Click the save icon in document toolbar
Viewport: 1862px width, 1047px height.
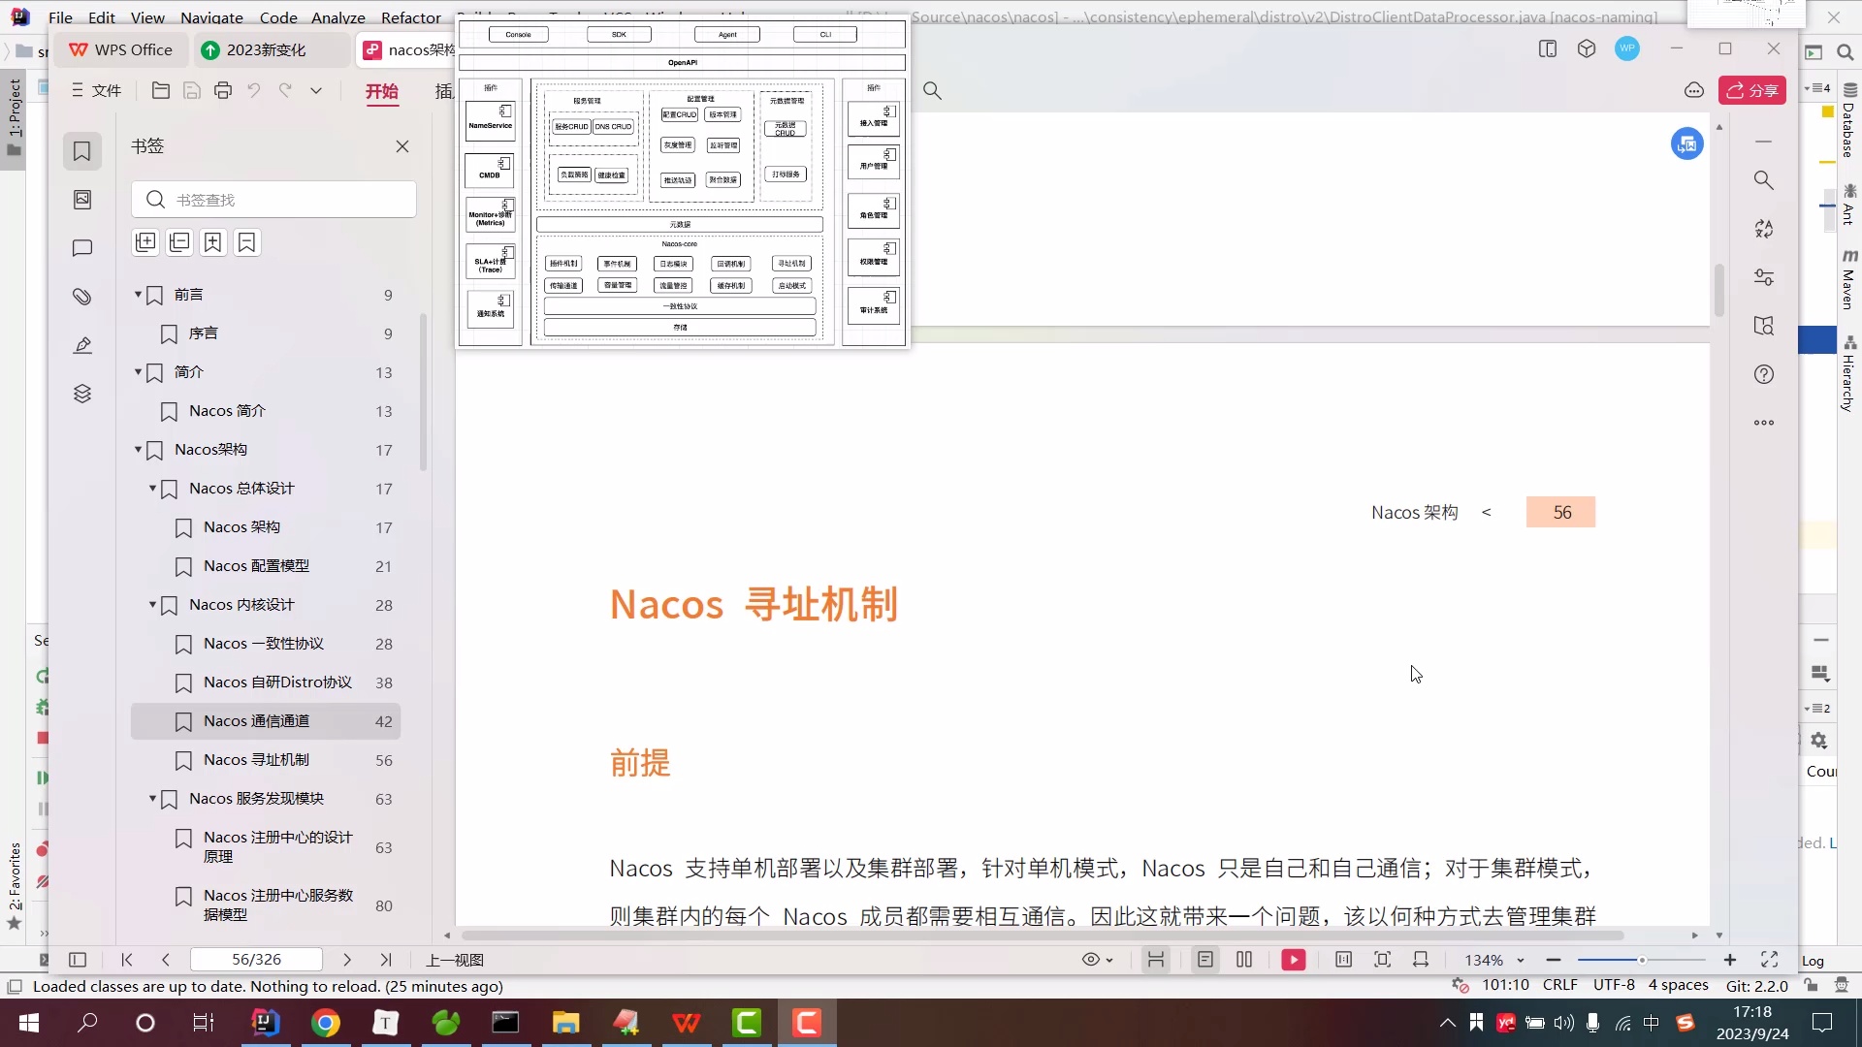click(x=192, y=90)
